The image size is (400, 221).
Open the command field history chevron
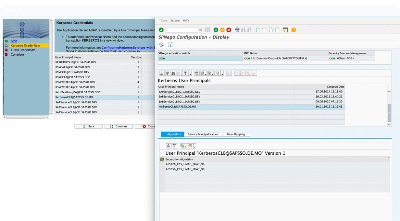click(x=200, y=30)
